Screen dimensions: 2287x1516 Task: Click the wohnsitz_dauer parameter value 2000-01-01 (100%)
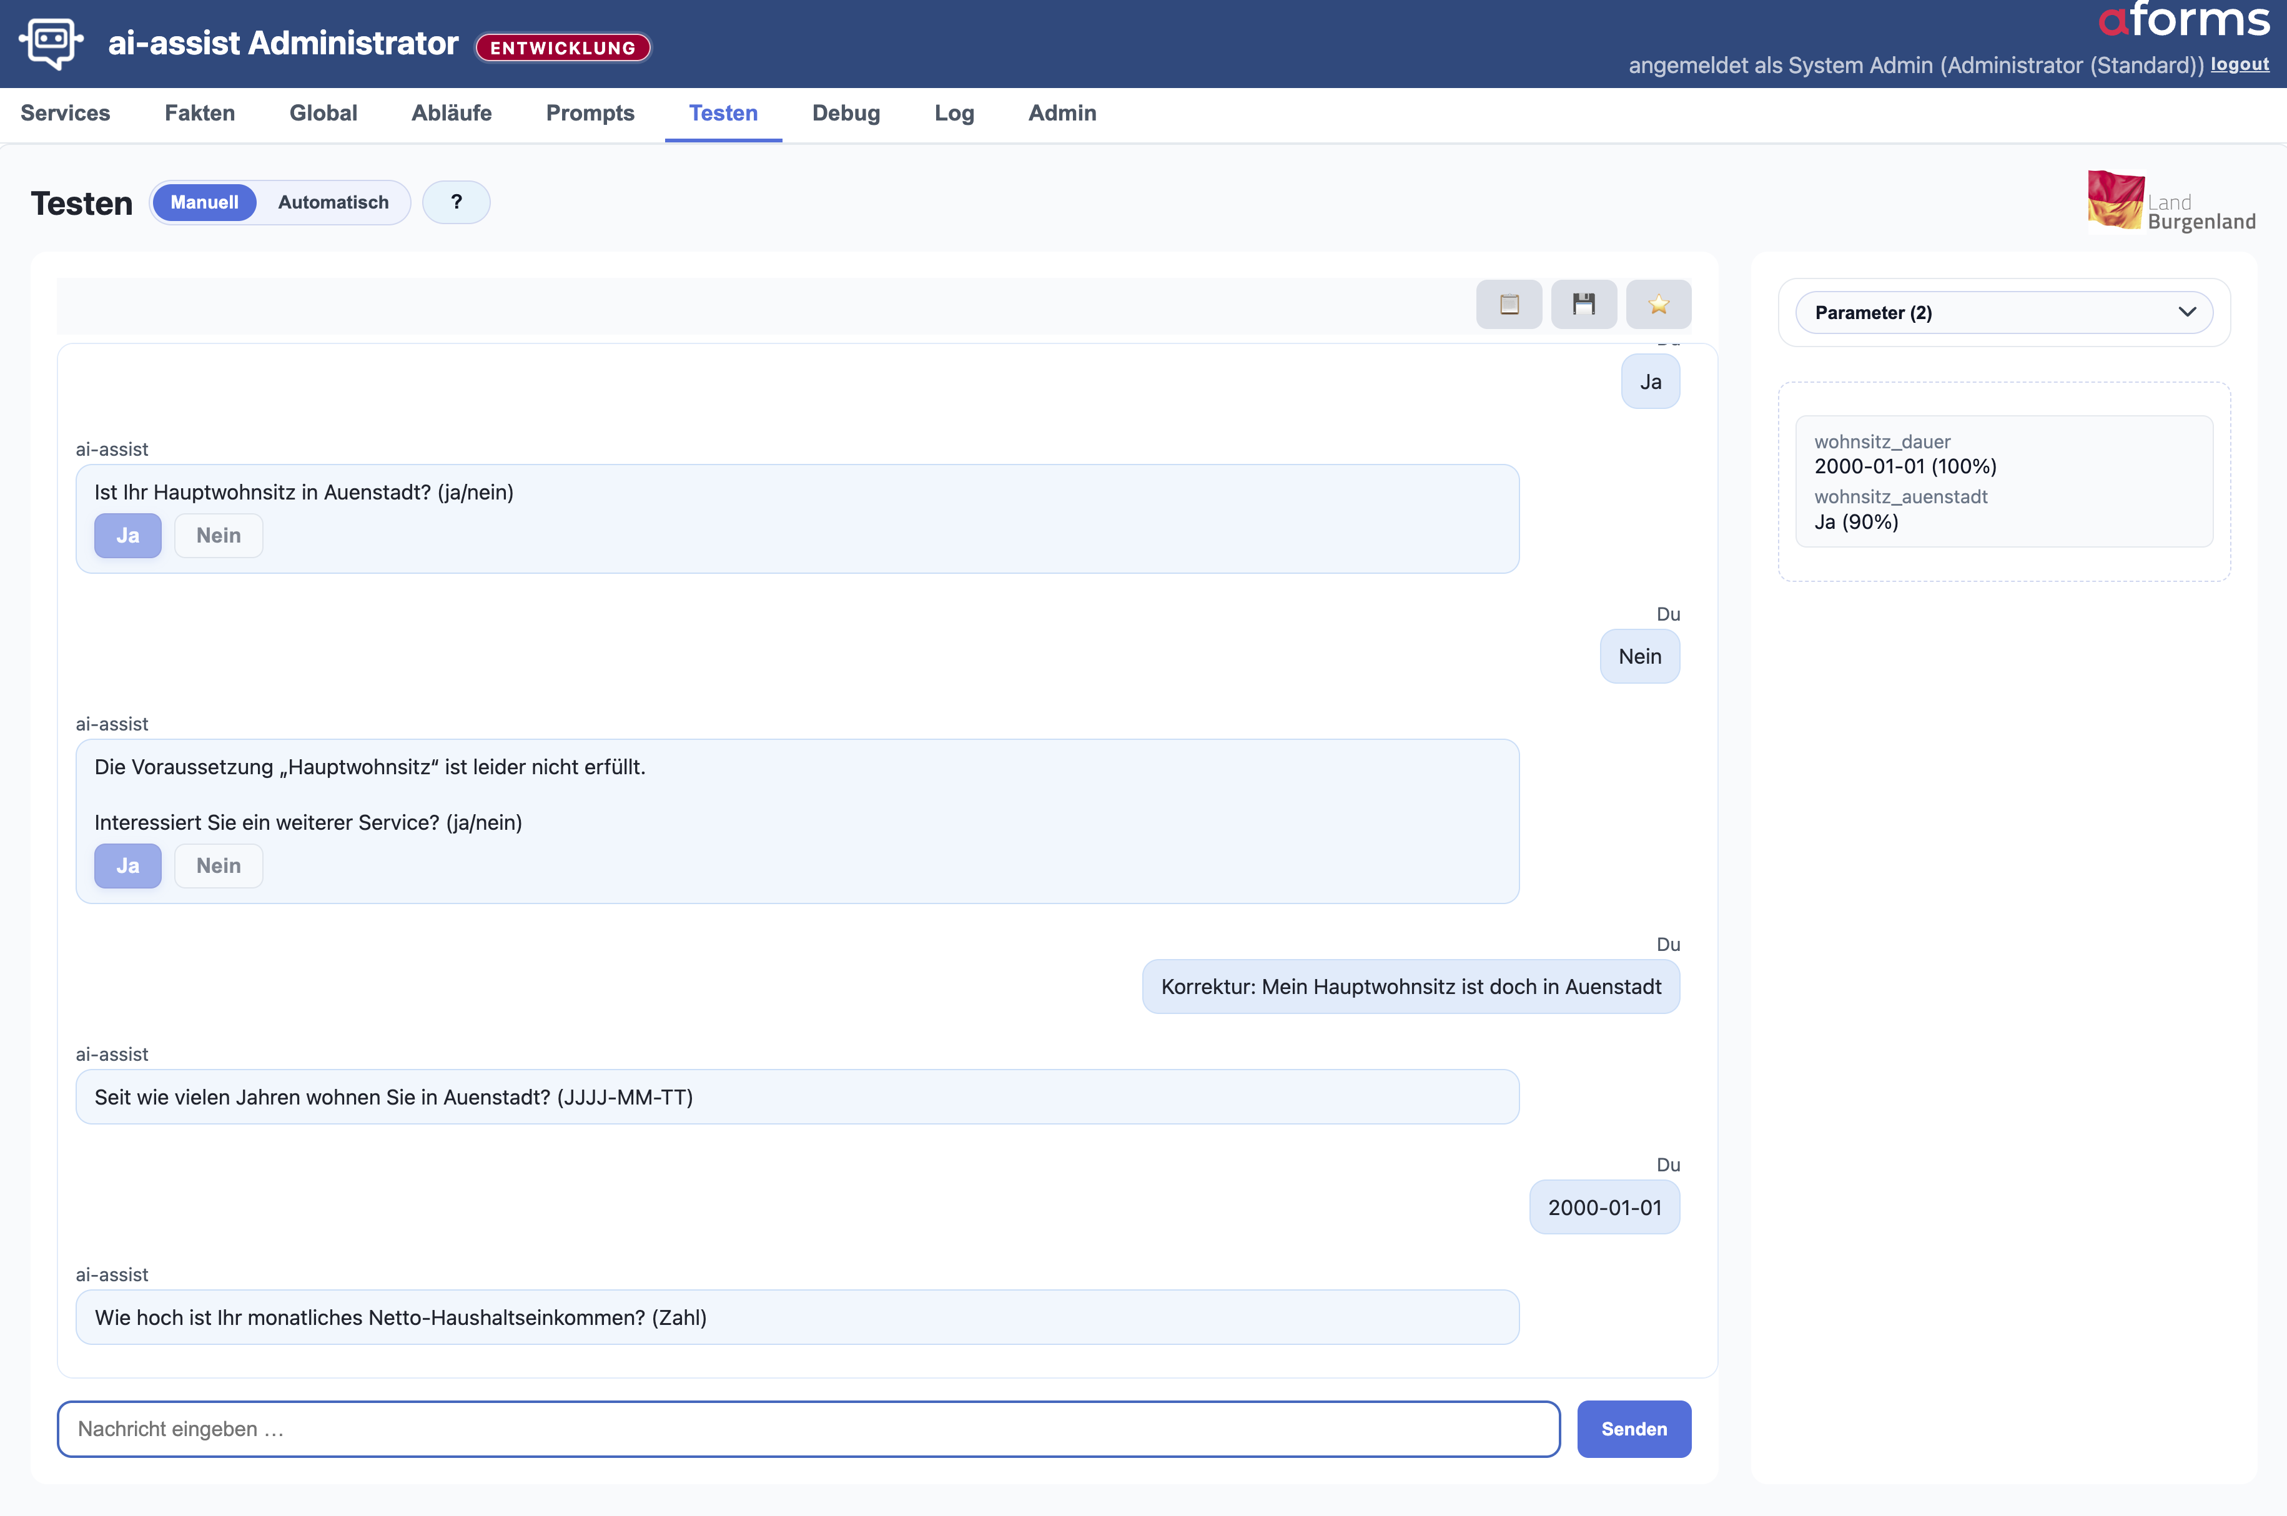[x=1905, y=466]
